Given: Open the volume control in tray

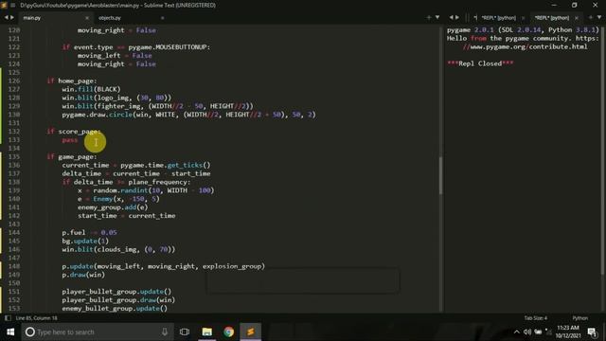Looking at the screenshot, I should (x=527, y=332).
